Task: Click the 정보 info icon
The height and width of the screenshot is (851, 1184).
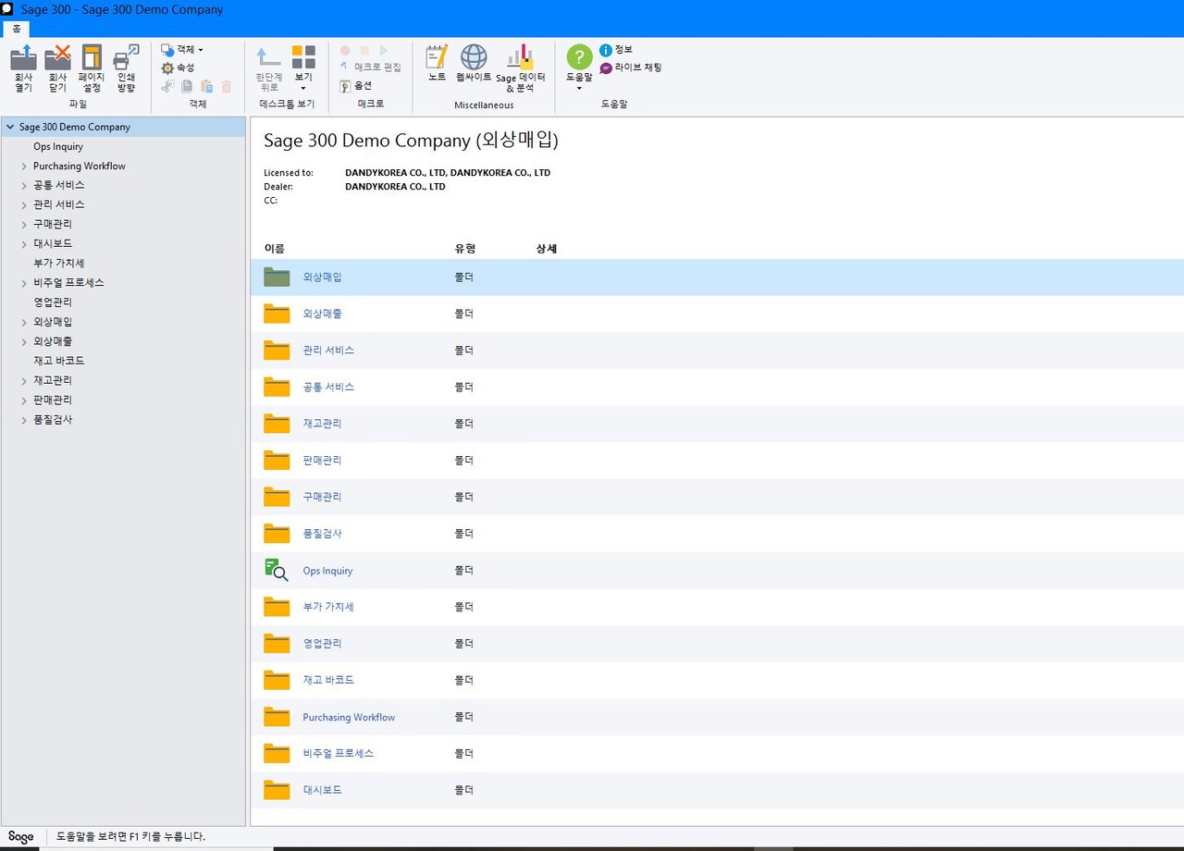Action: tap(606, 50)
